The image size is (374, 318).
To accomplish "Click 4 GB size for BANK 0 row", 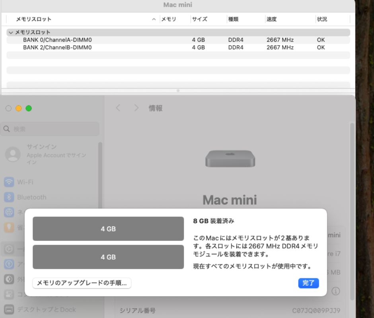I will 199,40.
